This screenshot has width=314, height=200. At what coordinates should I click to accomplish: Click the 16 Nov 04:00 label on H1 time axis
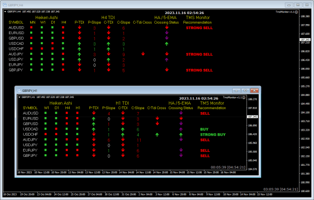(x=228, y=172)
